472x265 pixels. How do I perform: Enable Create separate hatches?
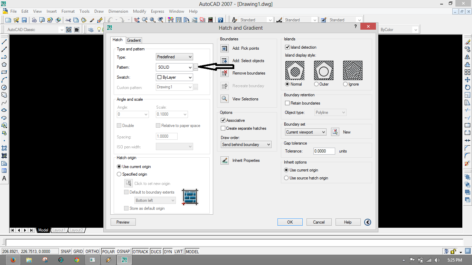pos(223,128)
